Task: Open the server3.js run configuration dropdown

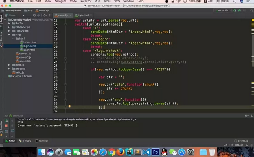Action: [223, 10]
